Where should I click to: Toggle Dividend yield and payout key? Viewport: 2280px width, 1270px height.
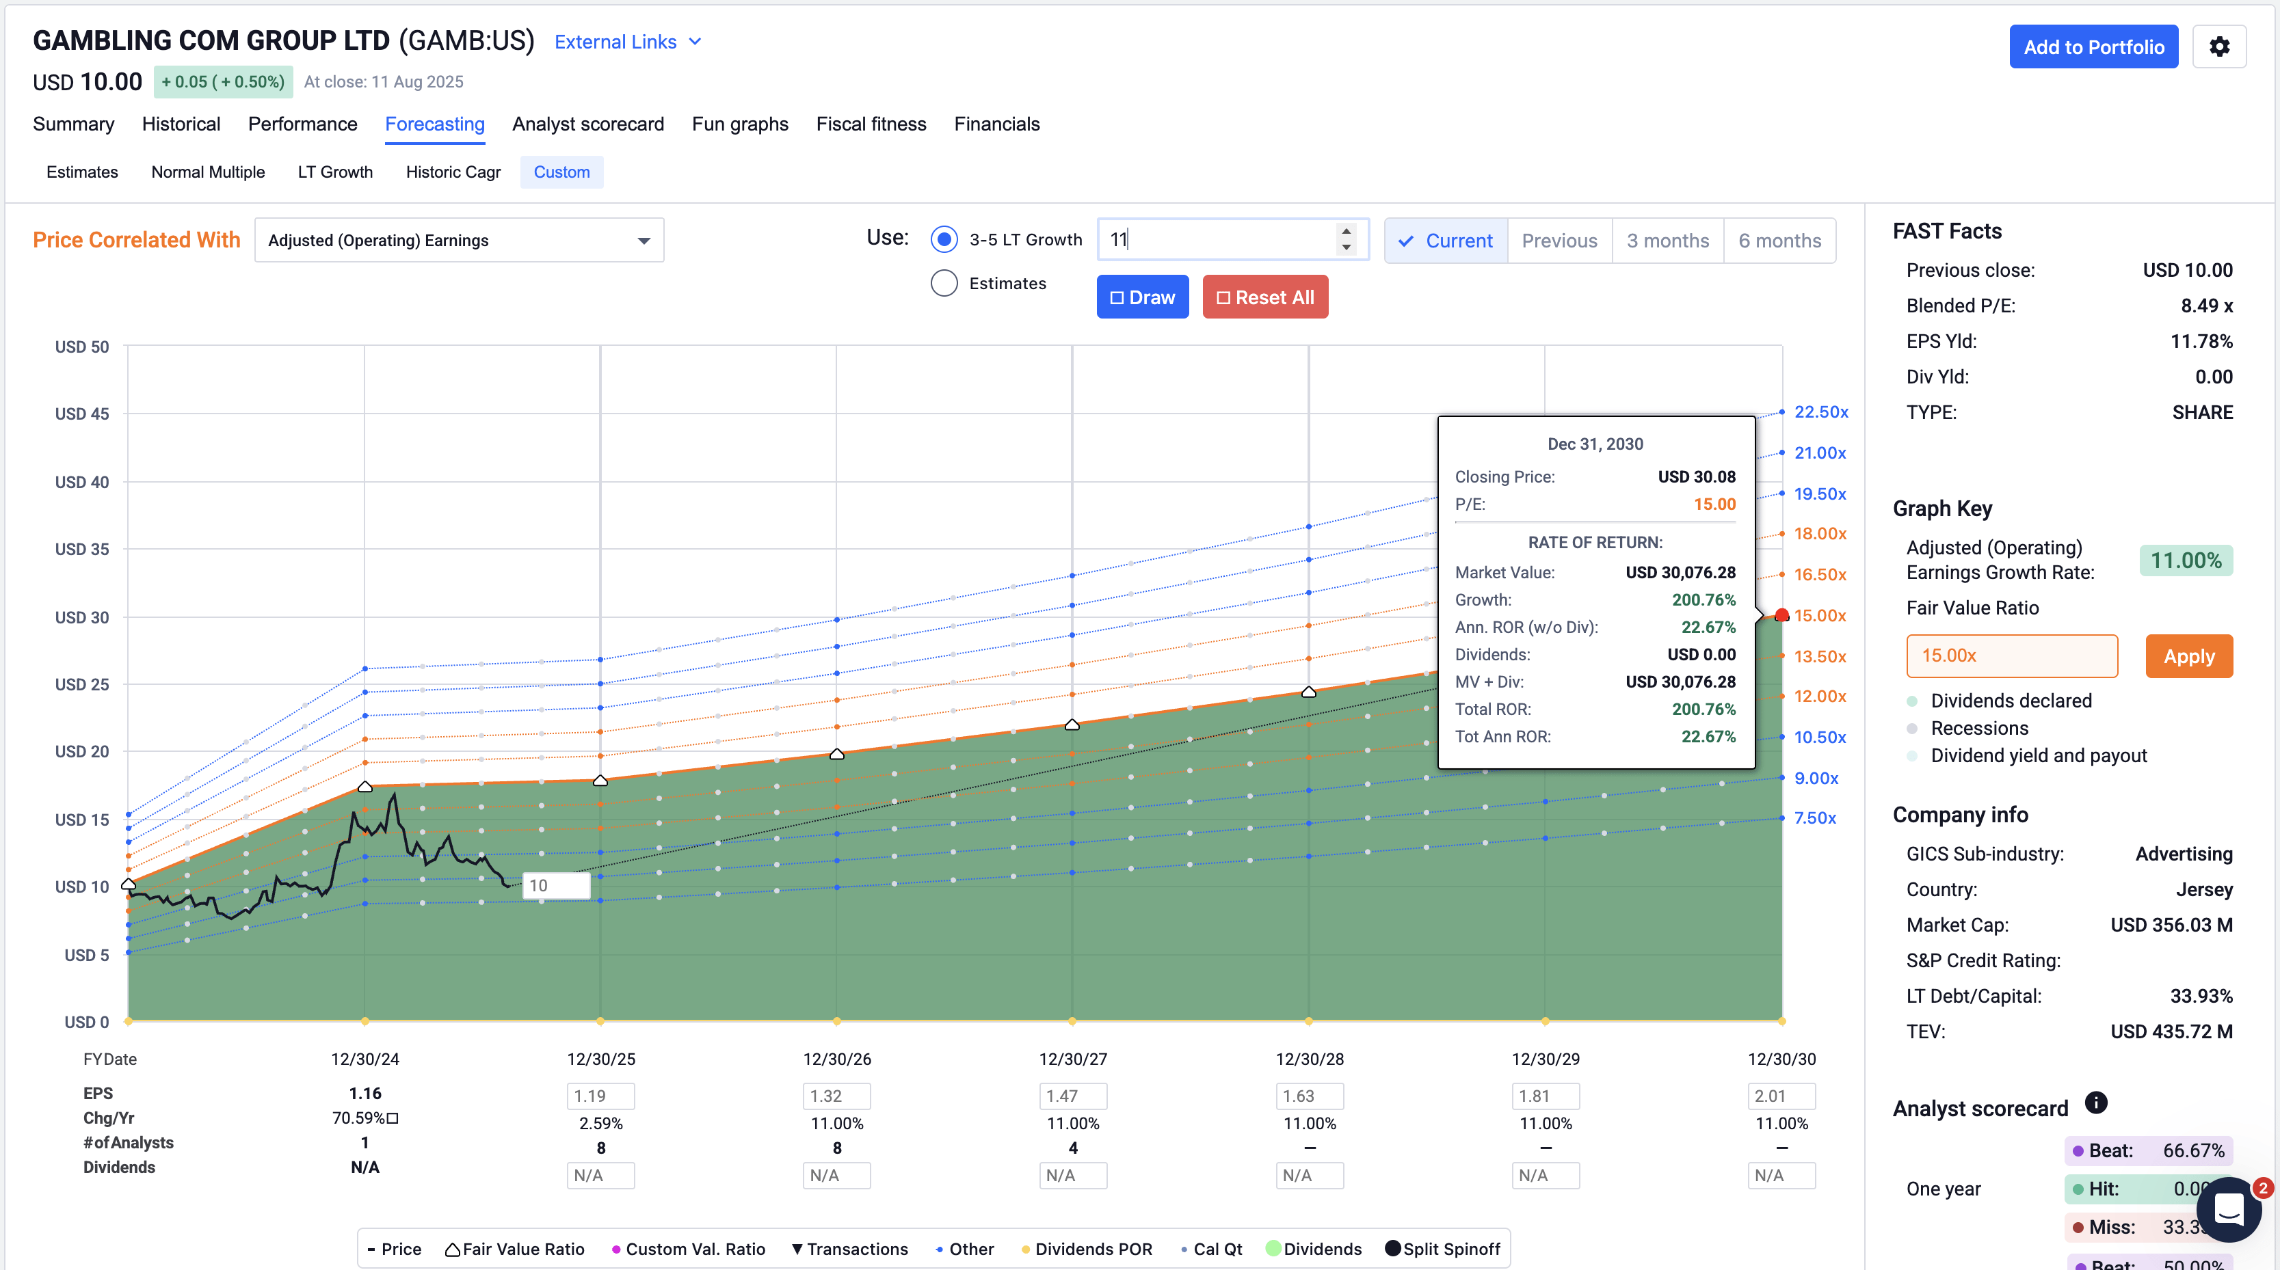tap(2026, 755)
